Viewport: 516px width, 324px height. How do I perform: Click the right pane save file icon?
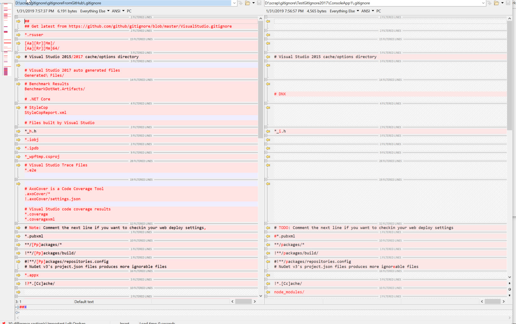pyautogui.click(x=508, y=3)
